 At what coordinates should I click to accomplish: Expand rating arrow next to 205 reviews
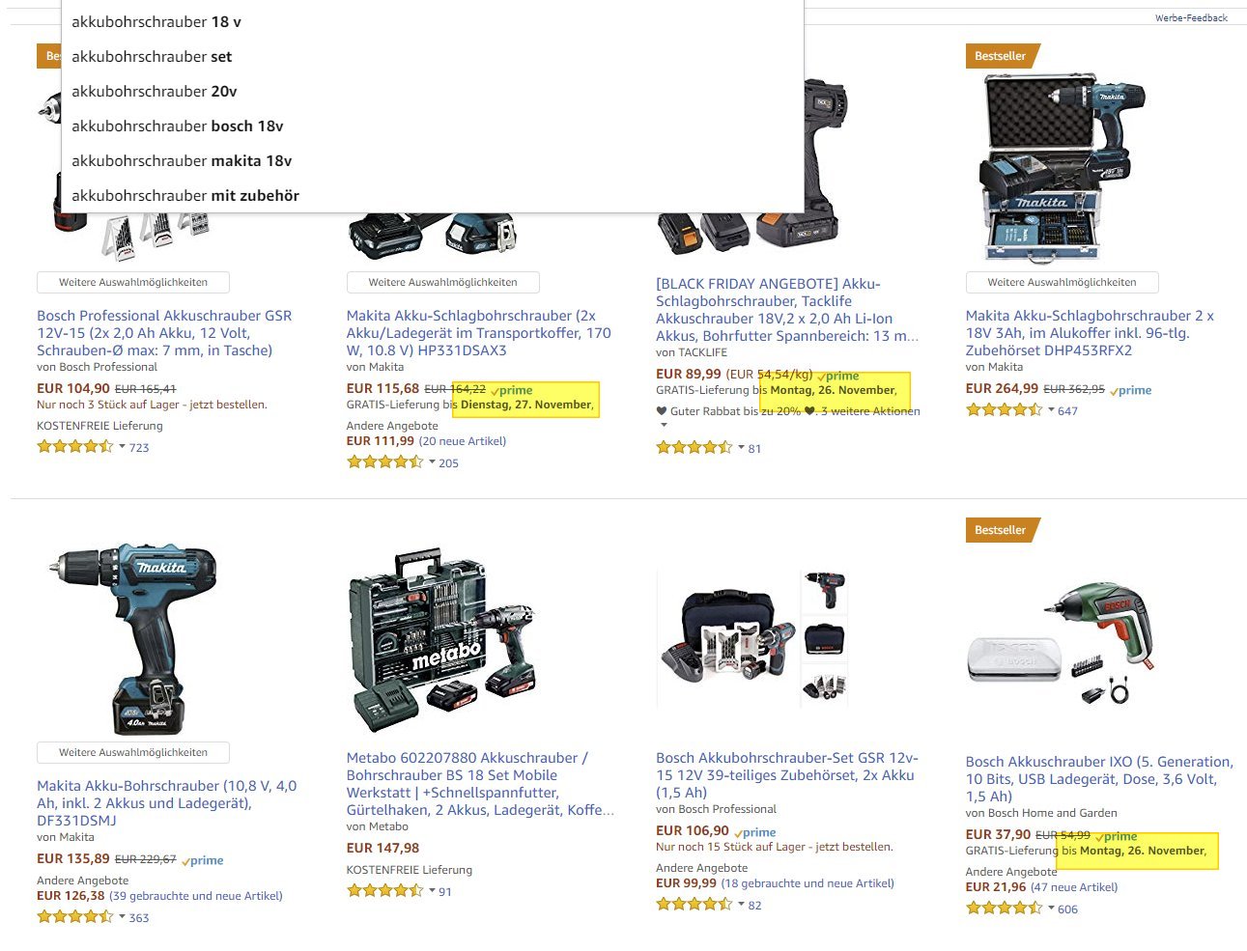432,462
